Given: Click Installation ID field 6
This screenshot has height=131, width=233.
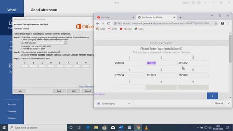Looking at the screenshot, I should [x=193, y=75].
